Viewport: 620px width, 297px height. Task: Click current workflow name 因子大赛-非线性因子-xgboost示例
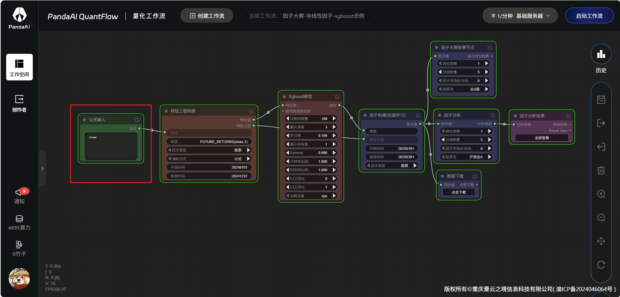pos(323,16)
